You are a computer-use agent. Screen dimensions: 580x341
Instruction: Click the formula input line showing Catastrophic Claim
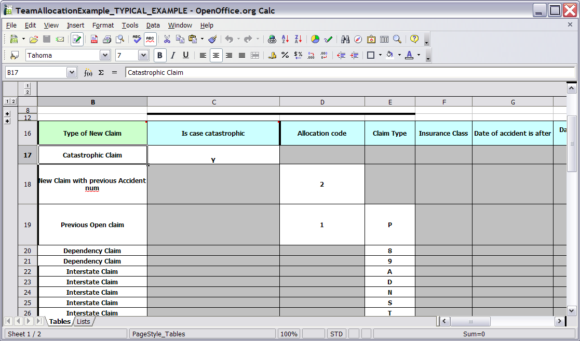point(348,73)
